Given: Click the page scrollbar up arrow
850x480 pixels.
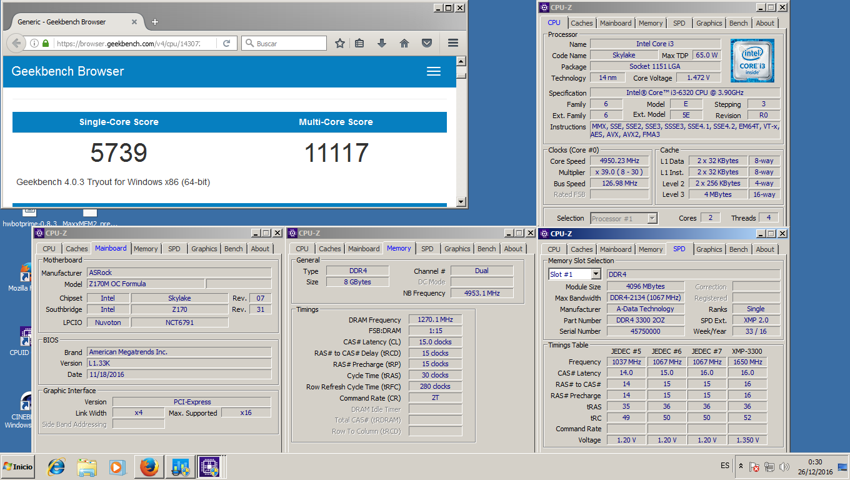Looking at the screenshot, I should 461,61.
